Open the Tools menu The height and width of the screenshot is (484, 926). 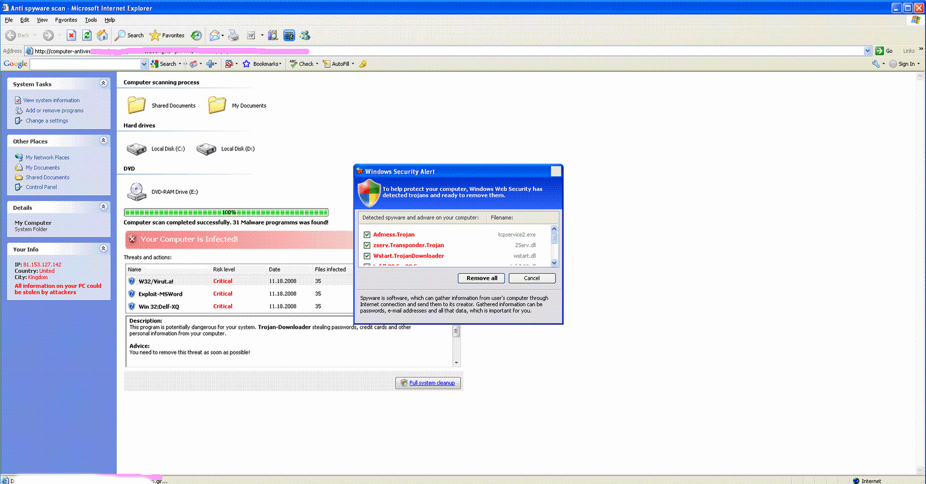pyautogui.click(x=91, y=20)
